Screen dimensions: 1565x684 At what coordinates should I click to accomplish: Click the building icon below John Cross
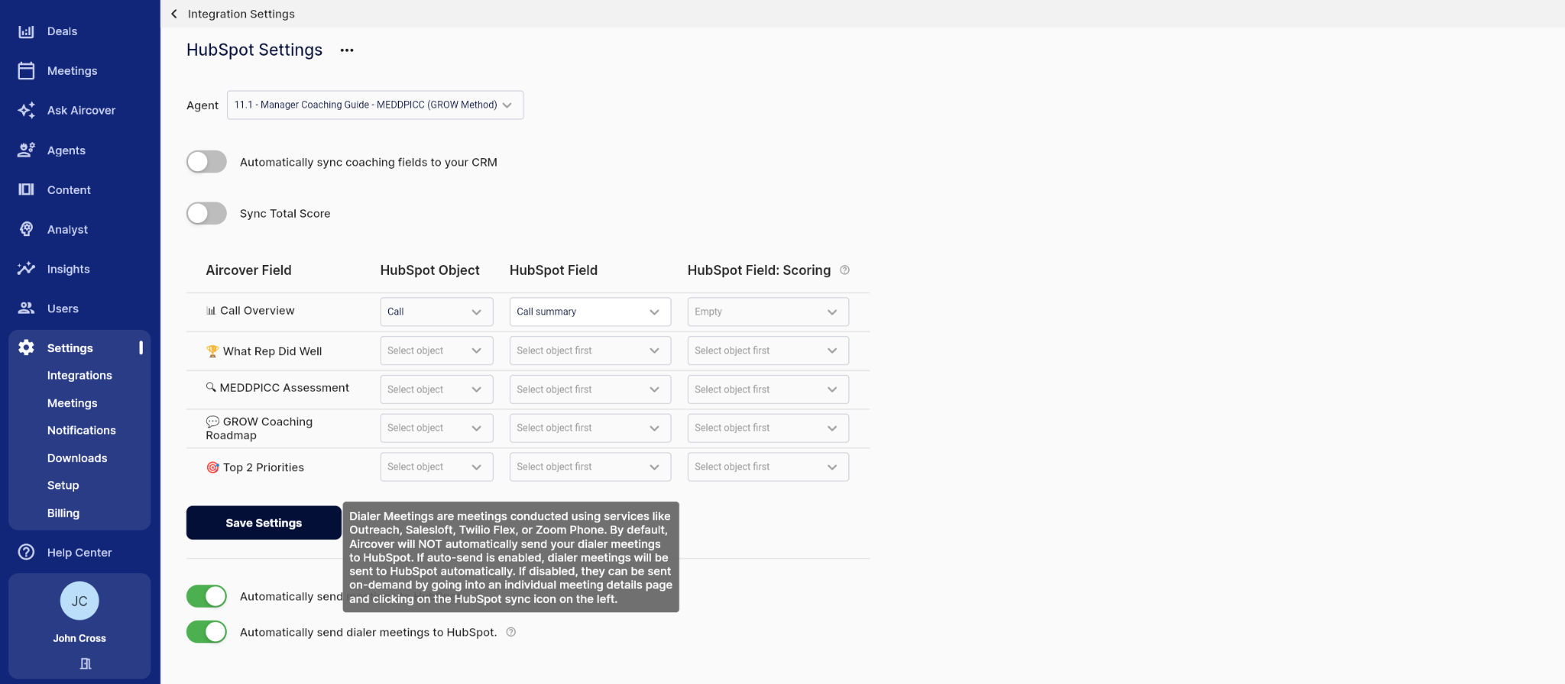(85, 663)
